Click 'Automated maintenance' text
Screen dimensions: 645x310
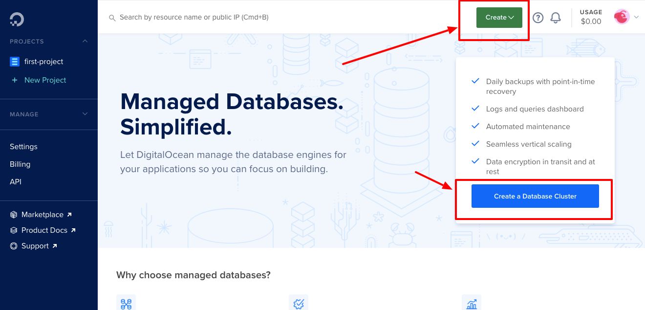[528, 127]
